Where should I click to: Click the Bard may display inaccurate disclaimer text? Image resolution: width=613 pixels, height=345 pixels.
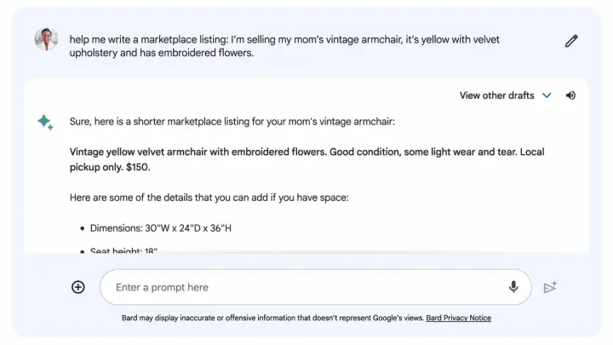[x=273, y=318]
